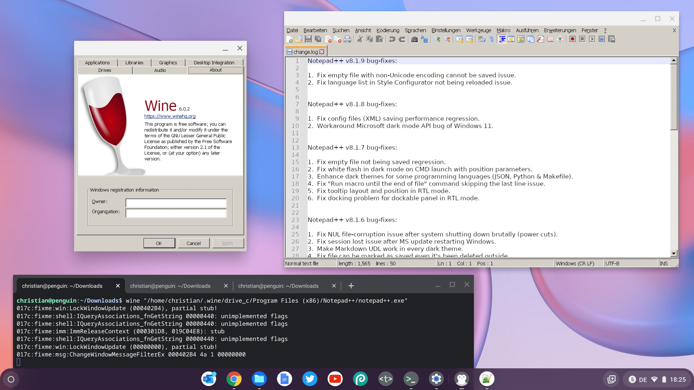Open the Function List toolbar icon

pyautogui.click(x=540, y=39)
